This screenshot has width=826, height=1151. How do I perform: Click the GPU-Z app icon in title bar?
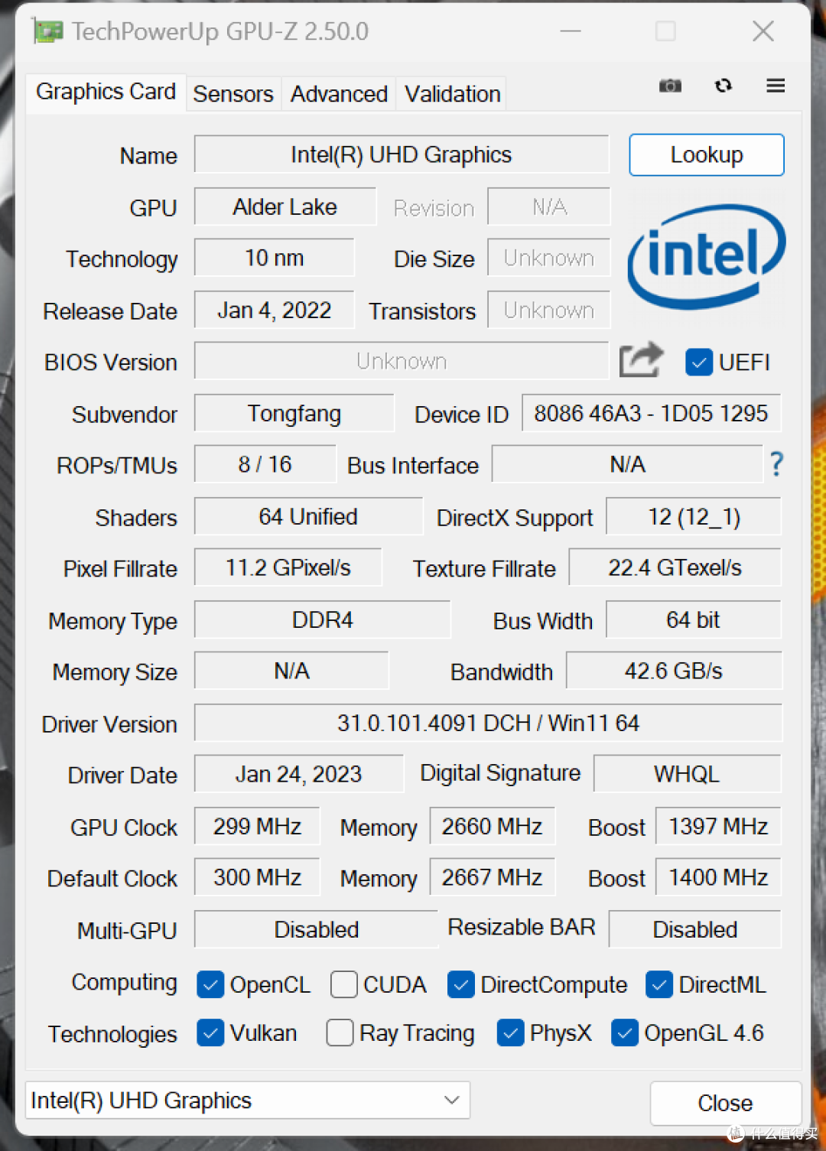(47, 31)
